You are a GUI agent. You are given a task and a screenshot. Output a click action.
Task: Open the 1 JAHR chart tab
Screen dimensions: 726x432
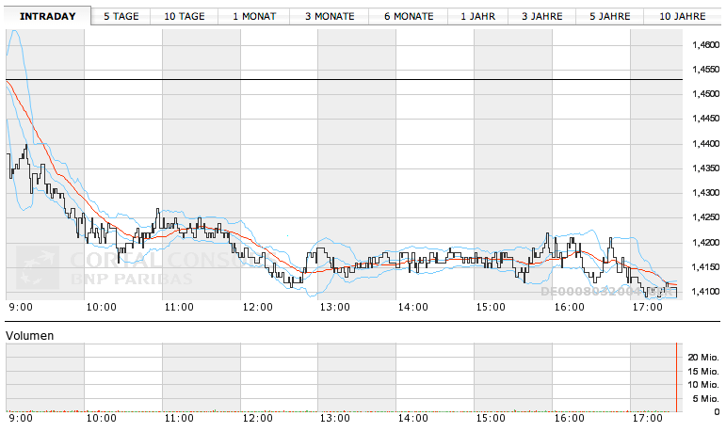477,17
